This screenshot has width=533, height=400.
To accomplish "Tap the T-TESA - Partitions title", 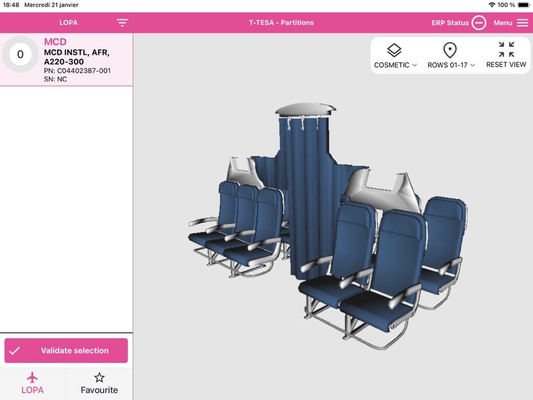I will [x=281, y=23].
